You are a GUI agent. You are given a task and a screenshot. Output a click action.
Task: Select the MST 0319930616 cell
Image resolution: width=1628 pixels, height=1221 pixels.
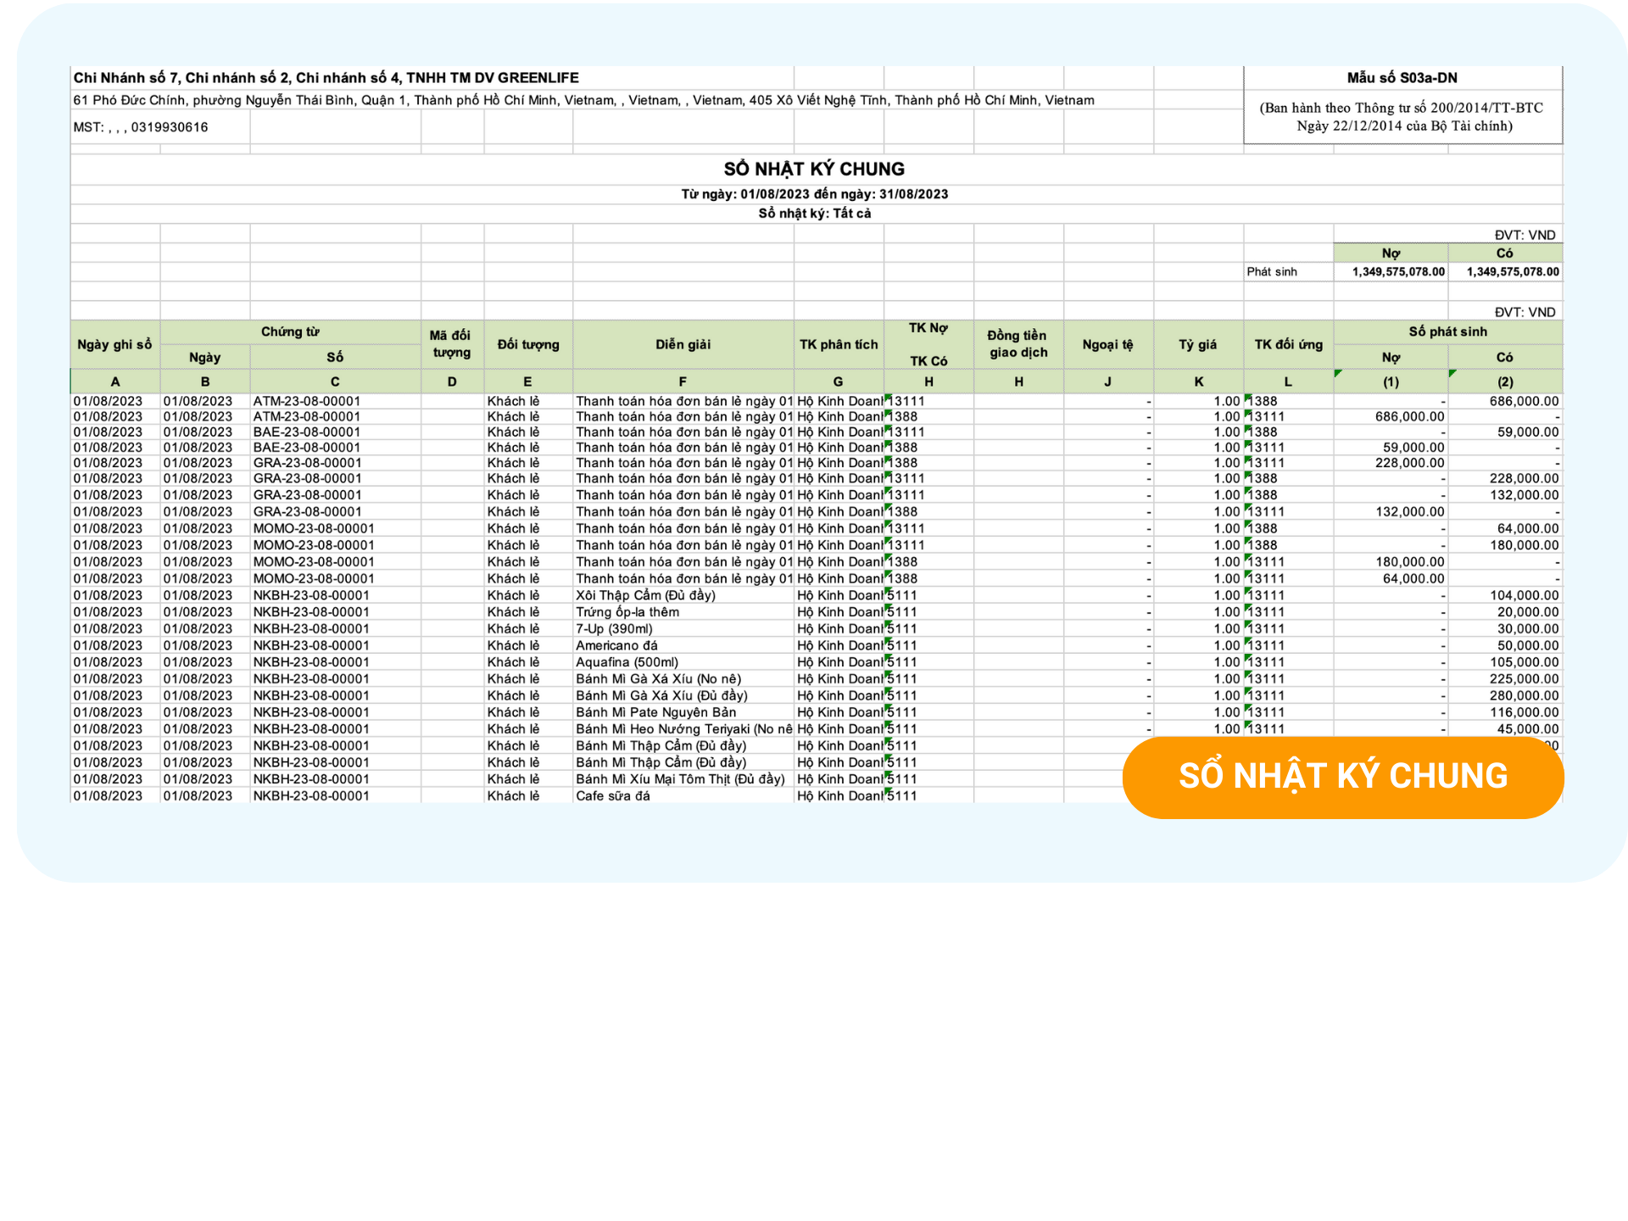(x=141, y=127)
